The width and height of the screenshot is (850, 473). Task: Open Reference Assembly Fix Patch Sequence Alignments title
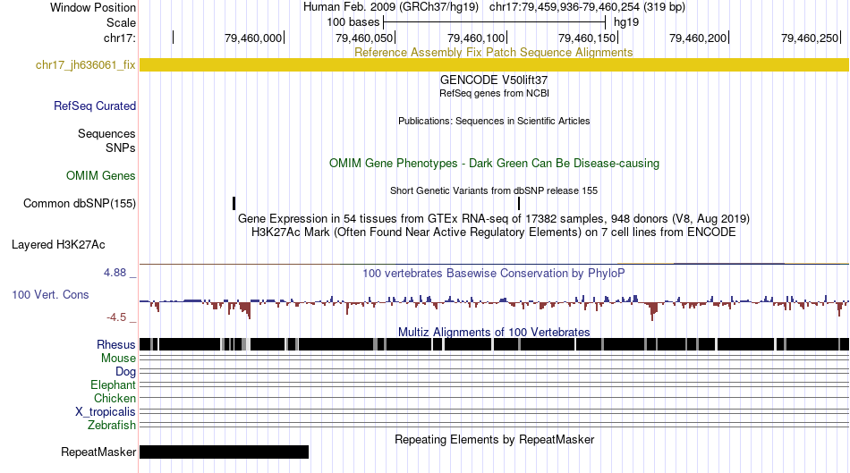click(x=493, y=53)
